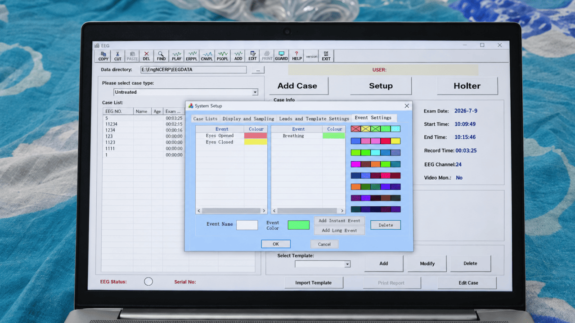Viewport: 575px width, 323px height.
Task: Click Add Instant Event button
Action: tap(339, 221)
